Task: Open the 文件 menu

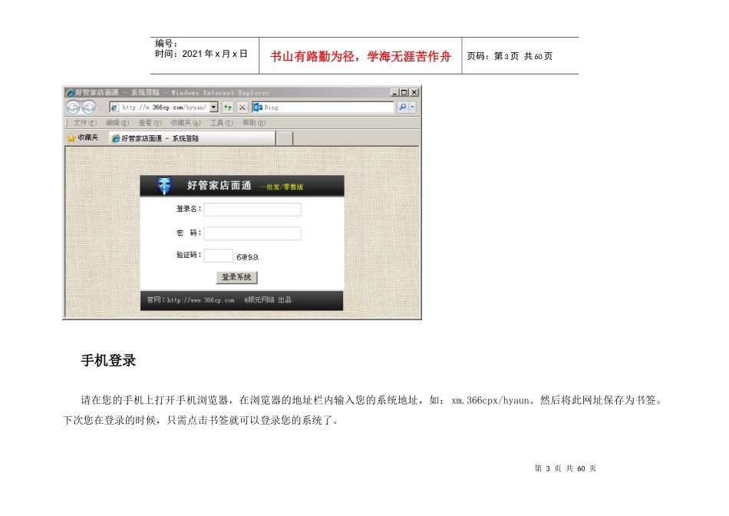Action: pos(84,123)
